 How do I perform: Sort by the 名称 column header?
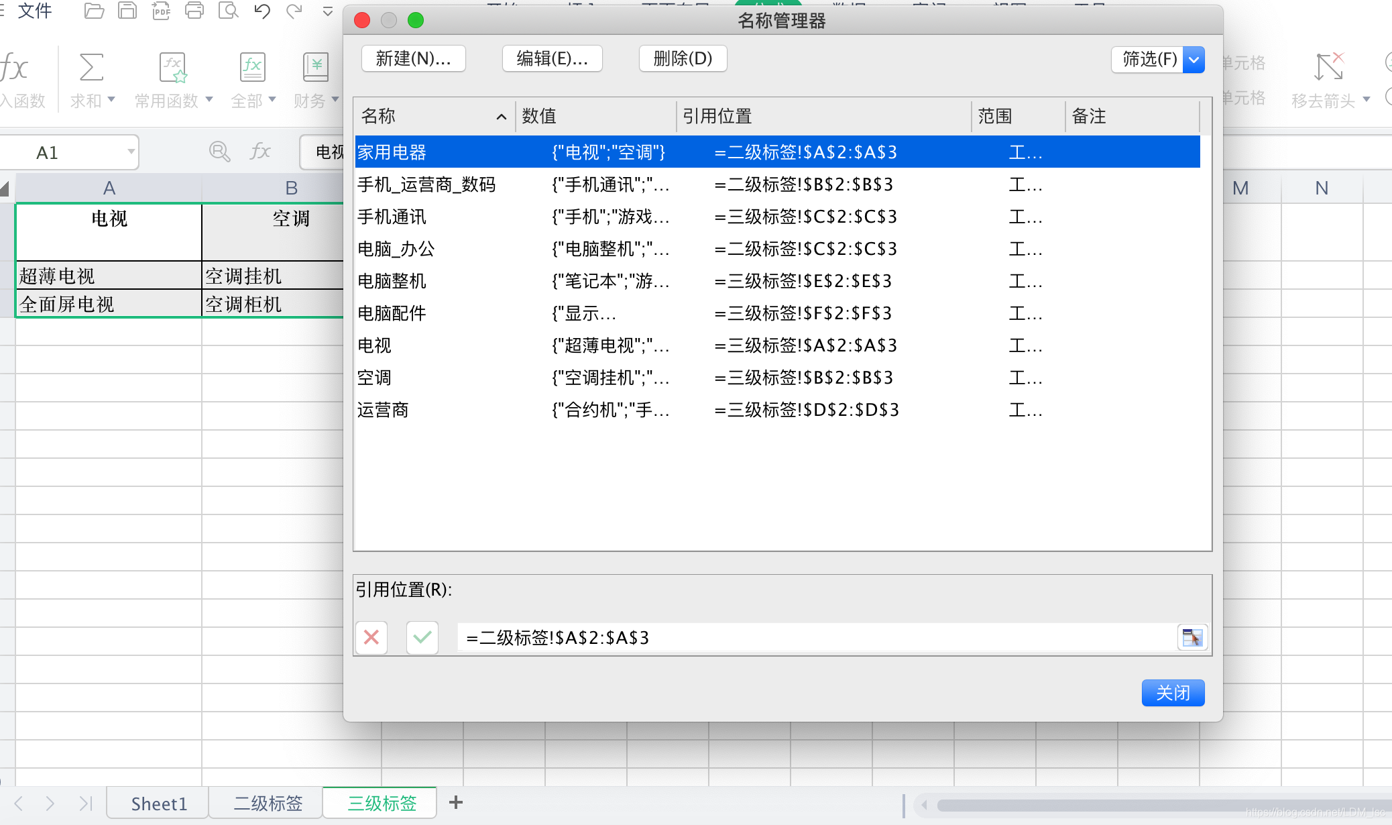434,116
